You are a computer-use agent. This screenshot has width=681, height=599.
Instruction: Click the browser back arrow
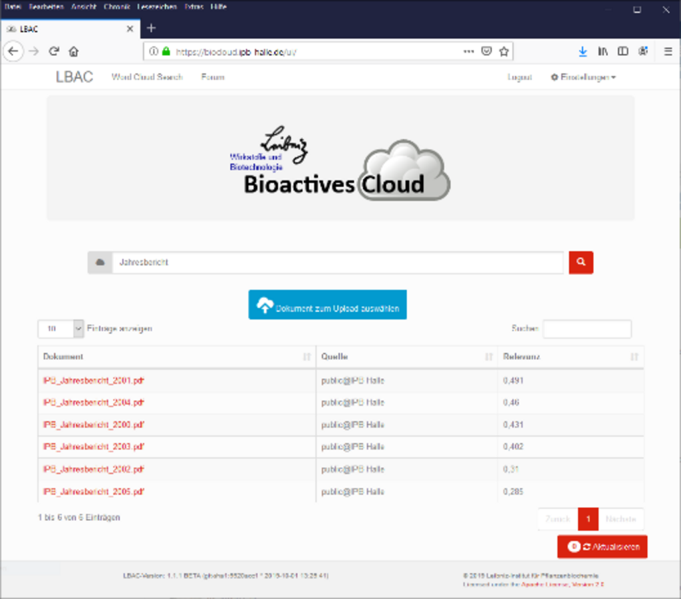13,52
